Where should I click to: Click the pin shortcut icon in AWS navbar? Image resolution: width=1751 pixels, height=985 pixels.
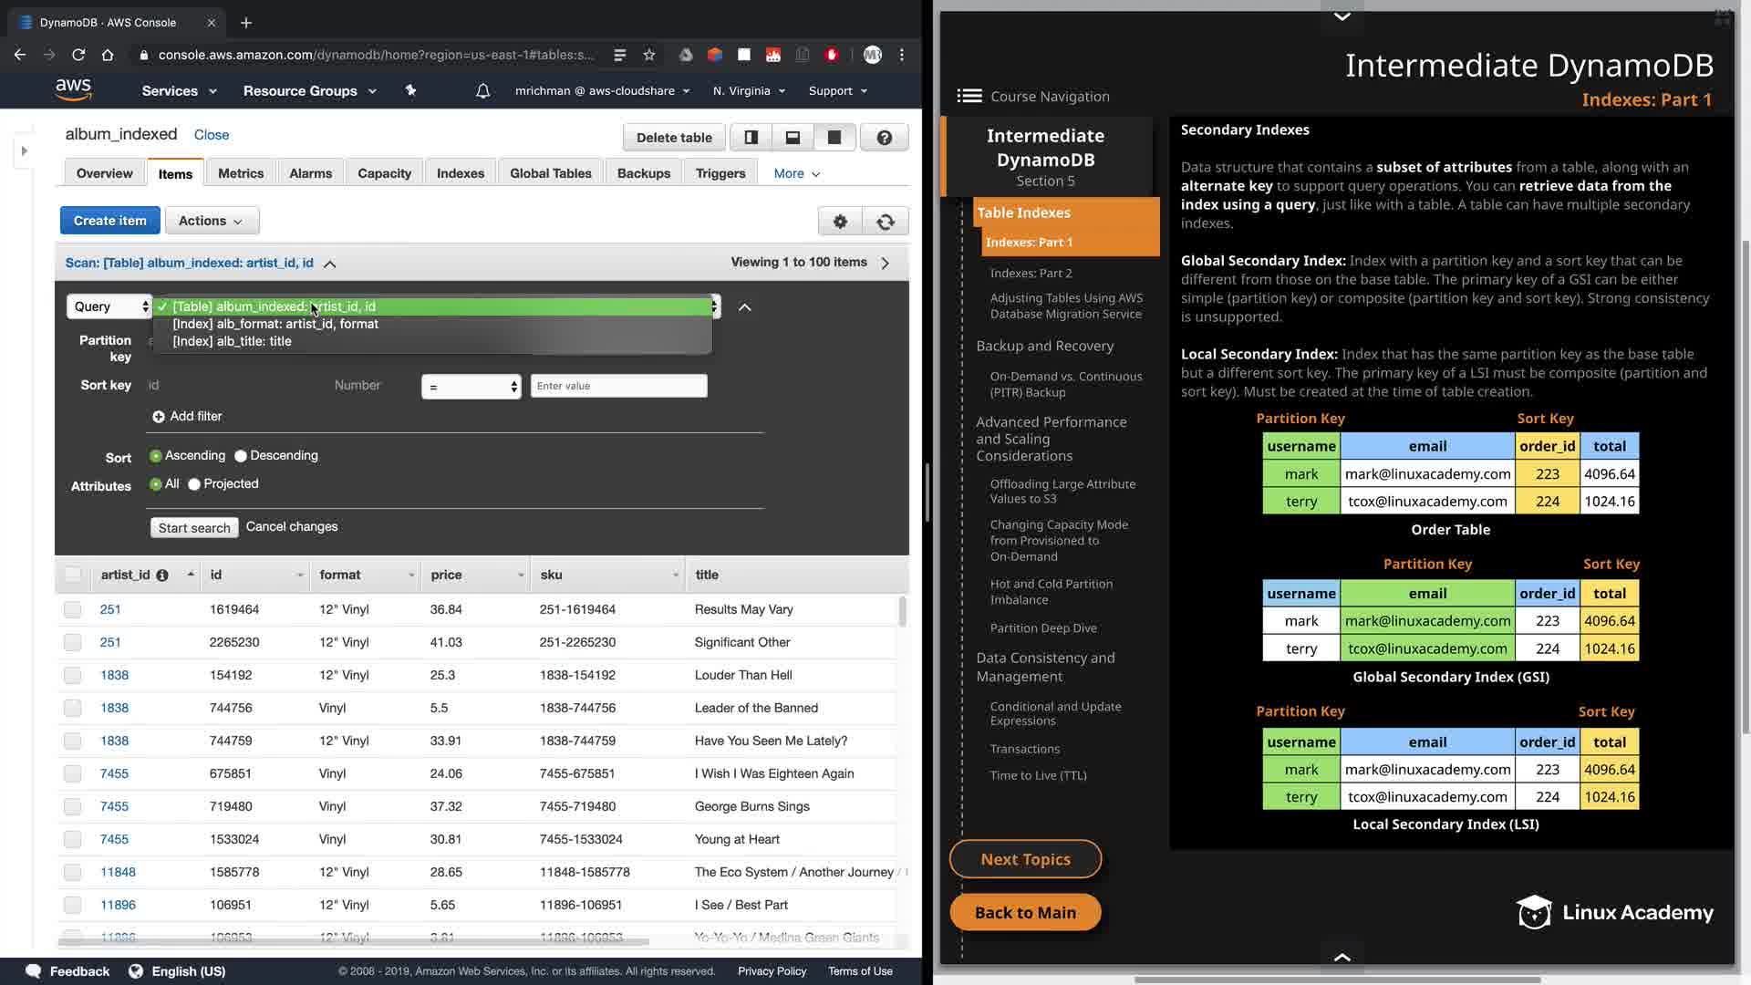coord(410,90)
